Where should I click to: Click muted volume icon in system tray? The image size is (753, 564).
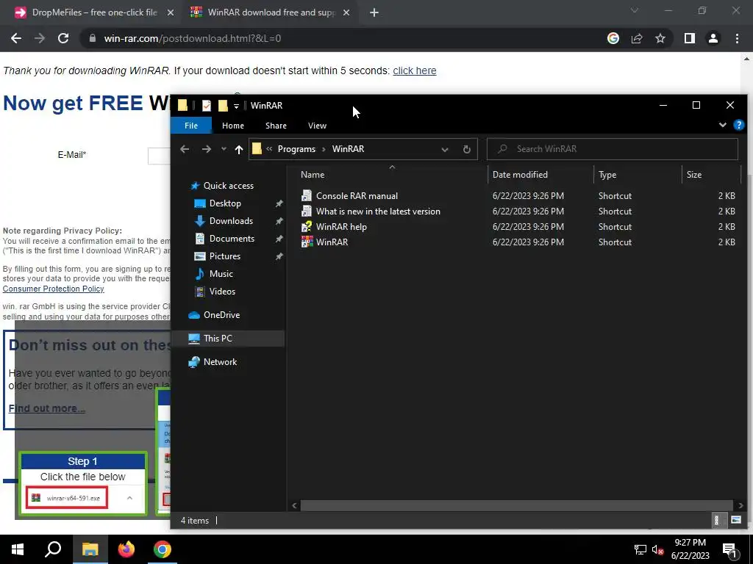pyautogui.click(x=657, y=550)
